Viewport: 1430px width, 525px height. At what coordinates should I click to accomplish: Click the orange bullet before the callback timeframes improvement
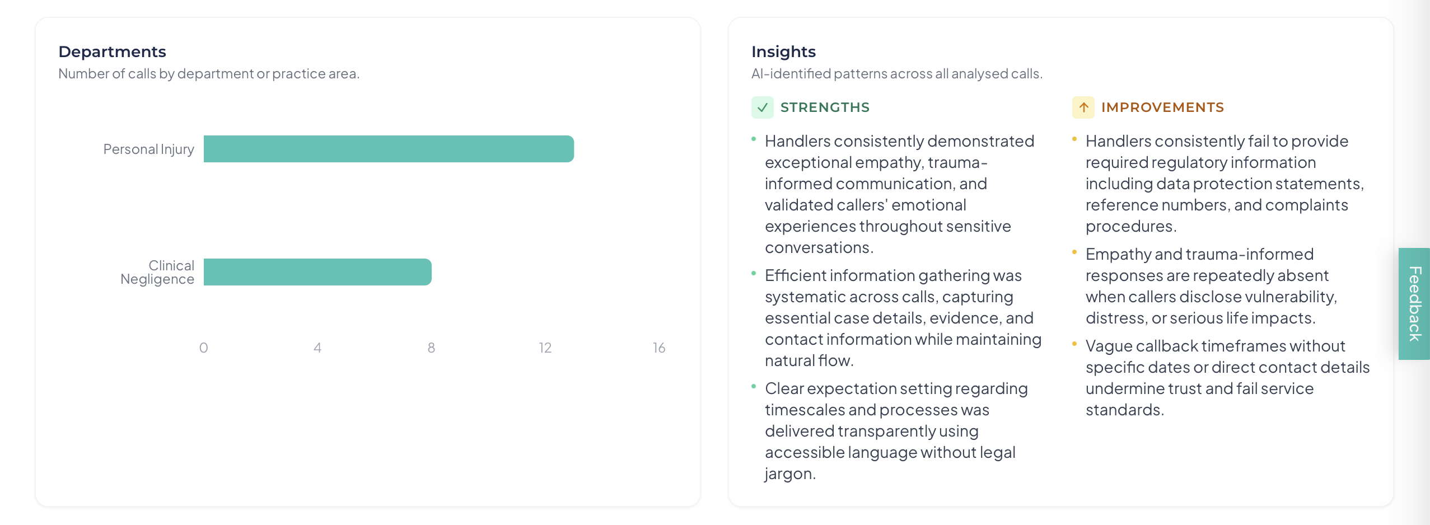pyautogui.click(x=1073, y=343)
